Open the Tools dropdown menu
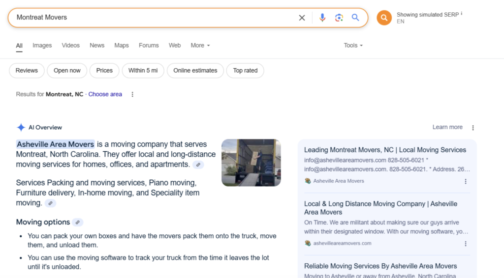The image size is (504, 278). [x=353, y=45]
